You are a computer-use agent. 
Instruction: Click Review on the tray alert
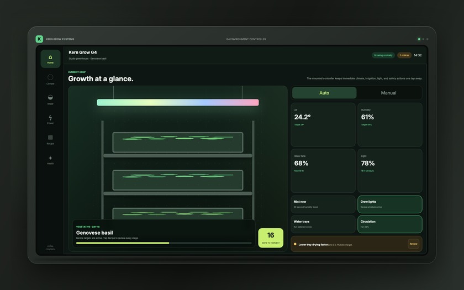pyautogui.click(x=413, y=244)
